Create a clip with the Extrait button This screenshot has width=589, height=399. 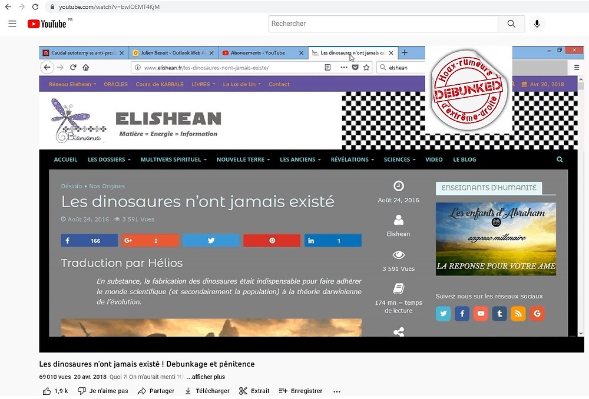tap(254, 391)
